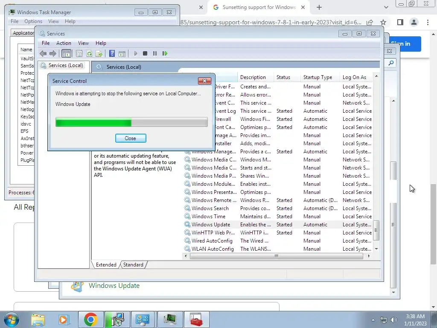Toggle Show/Hide Console Tree icon in Services

coord(66,53)
